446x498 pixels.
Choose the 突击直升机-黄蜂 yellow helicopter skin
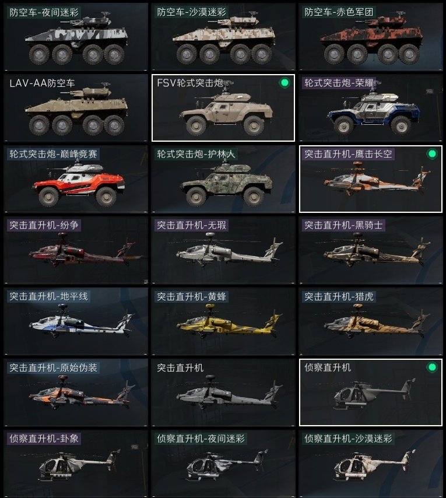click(x=223, y=321)
